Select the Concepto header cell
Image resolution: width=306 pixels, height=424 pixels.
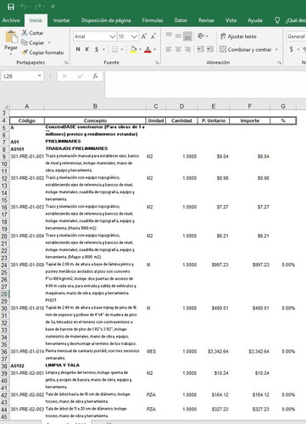pos(95,120)
